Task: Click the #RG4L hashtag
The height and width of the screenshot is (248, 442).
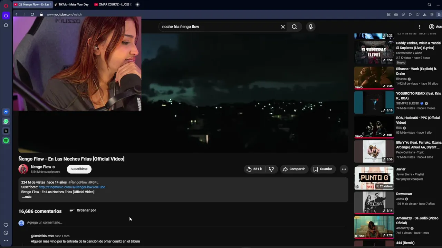Action: point(93,182)
